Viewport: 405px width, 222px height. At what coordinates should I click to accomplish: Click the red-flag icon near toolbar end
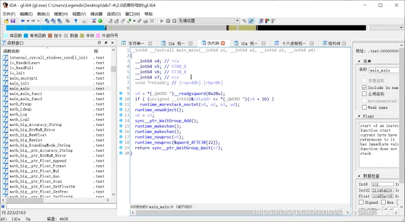pyautogui.click(x=267, y=21)
